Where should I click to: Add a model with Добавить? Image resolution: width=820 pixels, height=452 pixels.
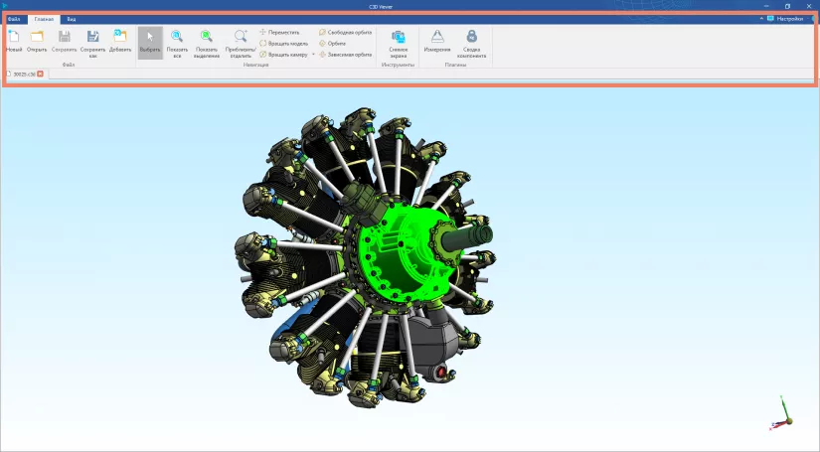click(120, 42)
